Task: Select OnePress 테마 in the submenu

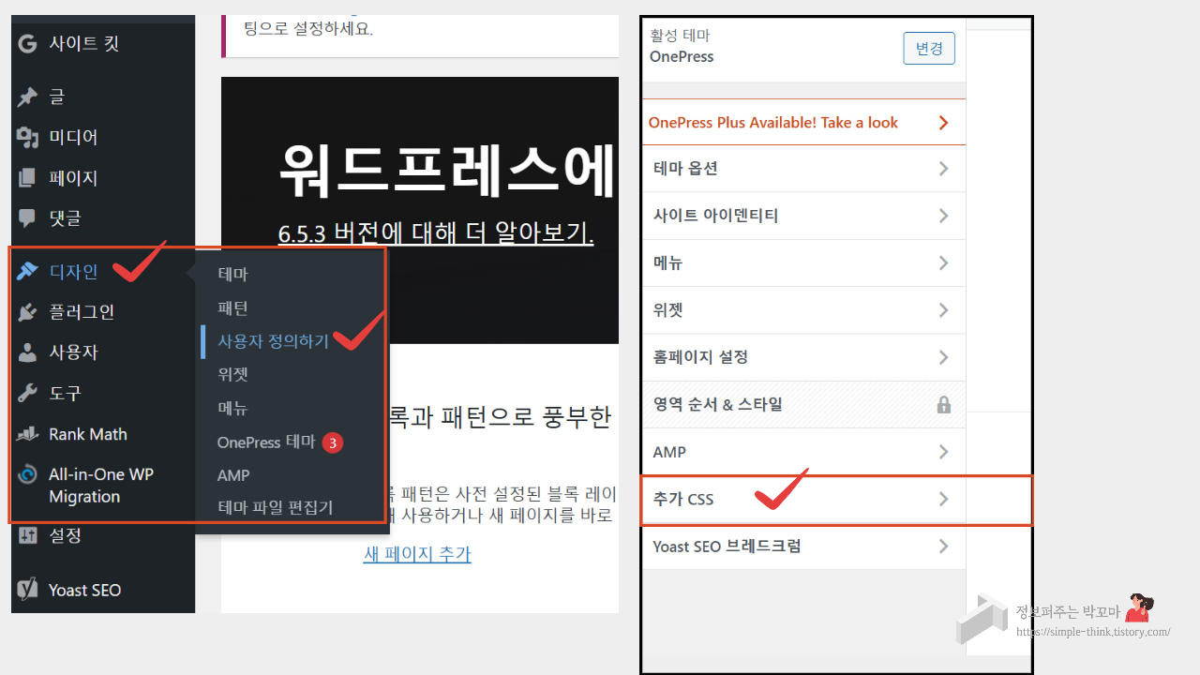Action: (x=266, y=442)
